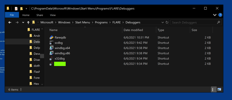Go back to the previous folder
Screen dimensions: 232x100
click(10, 22)
